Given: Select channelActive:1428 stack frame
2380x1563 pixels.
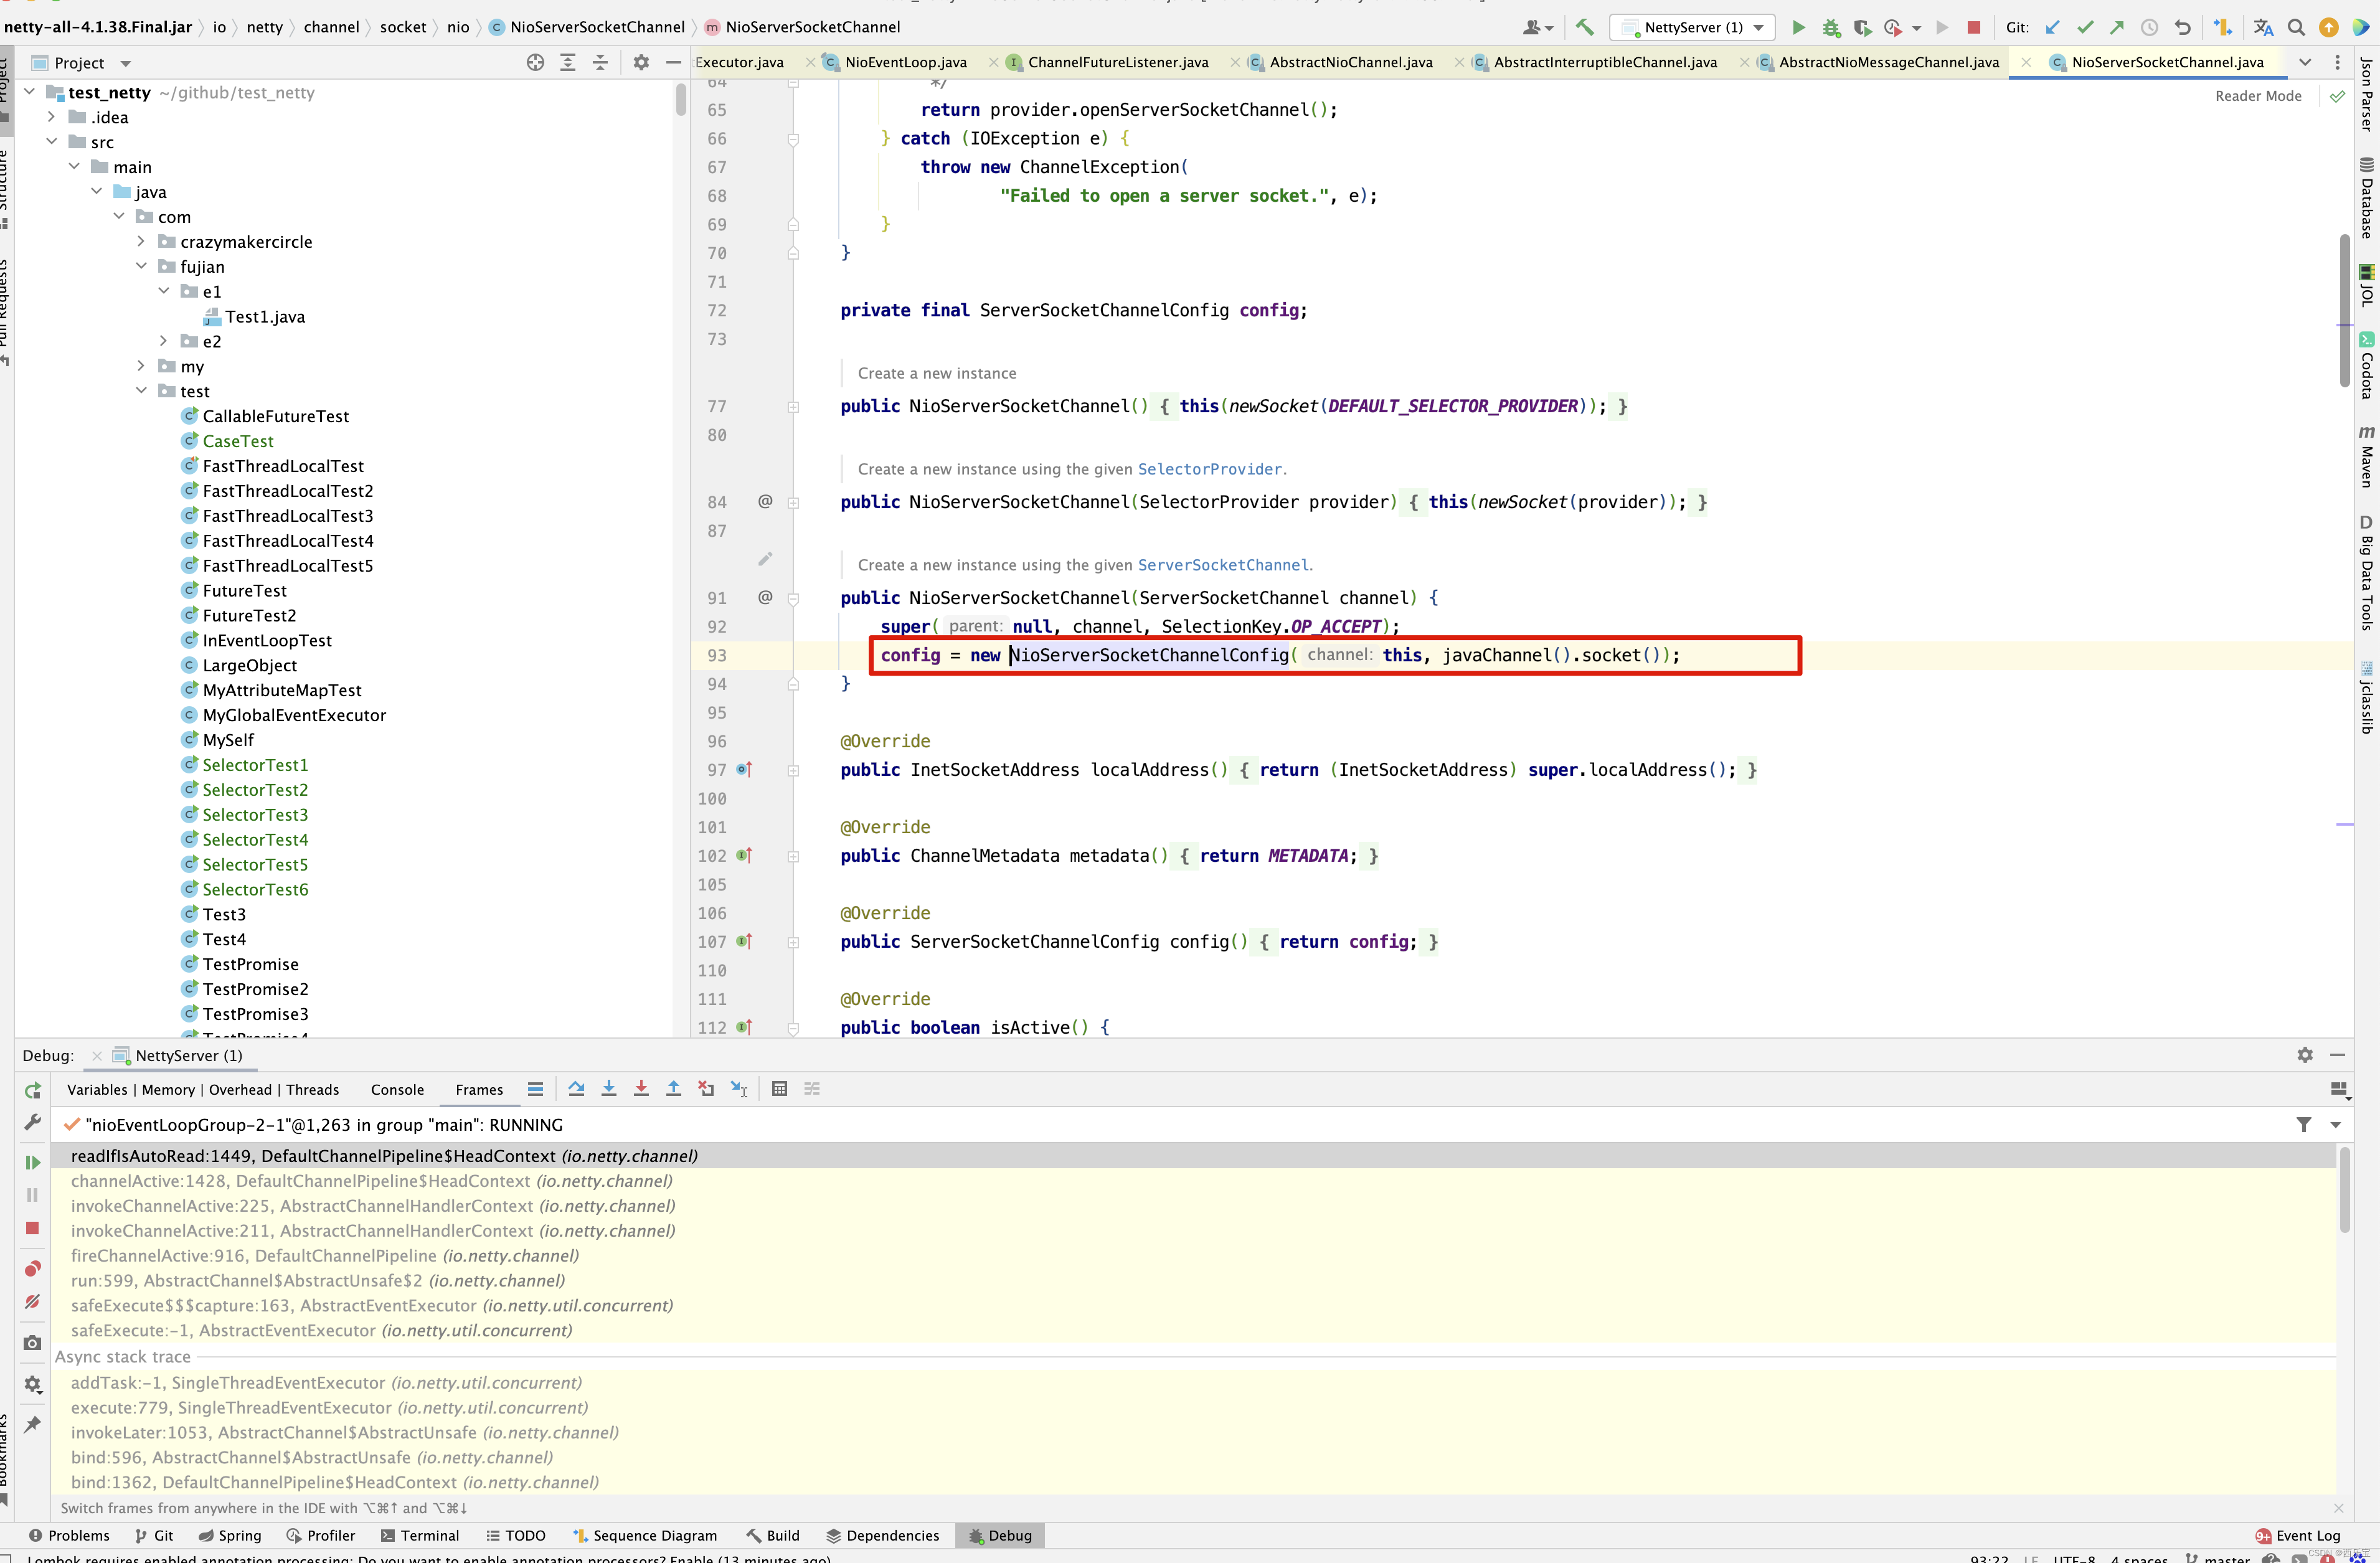Looking at the screenshot, I should pos(300,1181).
